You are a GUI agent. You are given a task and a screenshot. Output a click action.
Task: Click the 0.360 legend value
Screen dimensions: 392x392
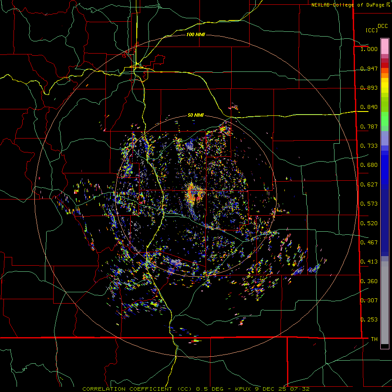click(369, 281)
